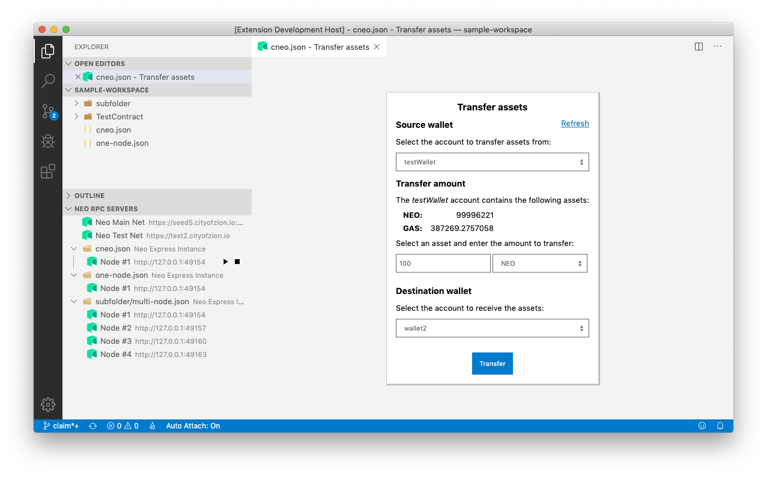Open the source wallet dropdown testWallet
Screen dimensions: 767x477
[493, 162]
